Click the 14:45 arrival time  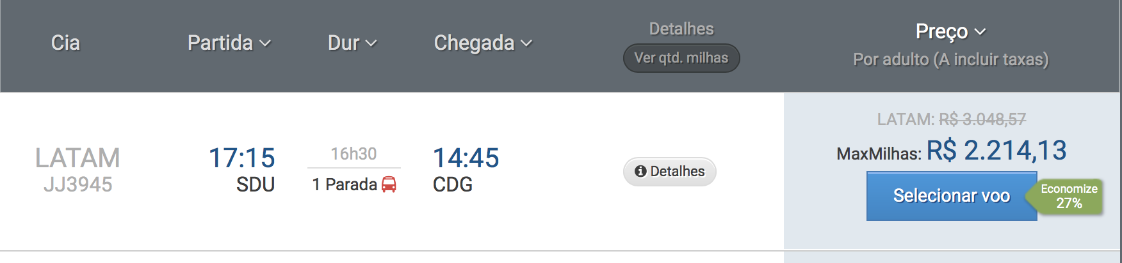point(466,158)
